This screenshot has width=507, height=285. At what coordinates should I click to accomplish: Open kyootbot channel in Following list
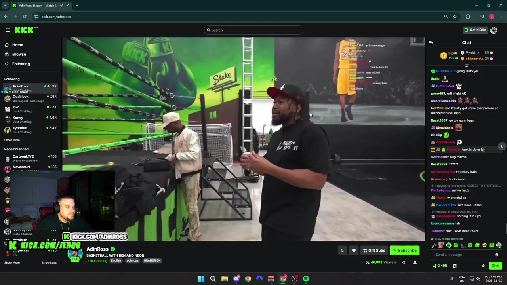(30, 130)
